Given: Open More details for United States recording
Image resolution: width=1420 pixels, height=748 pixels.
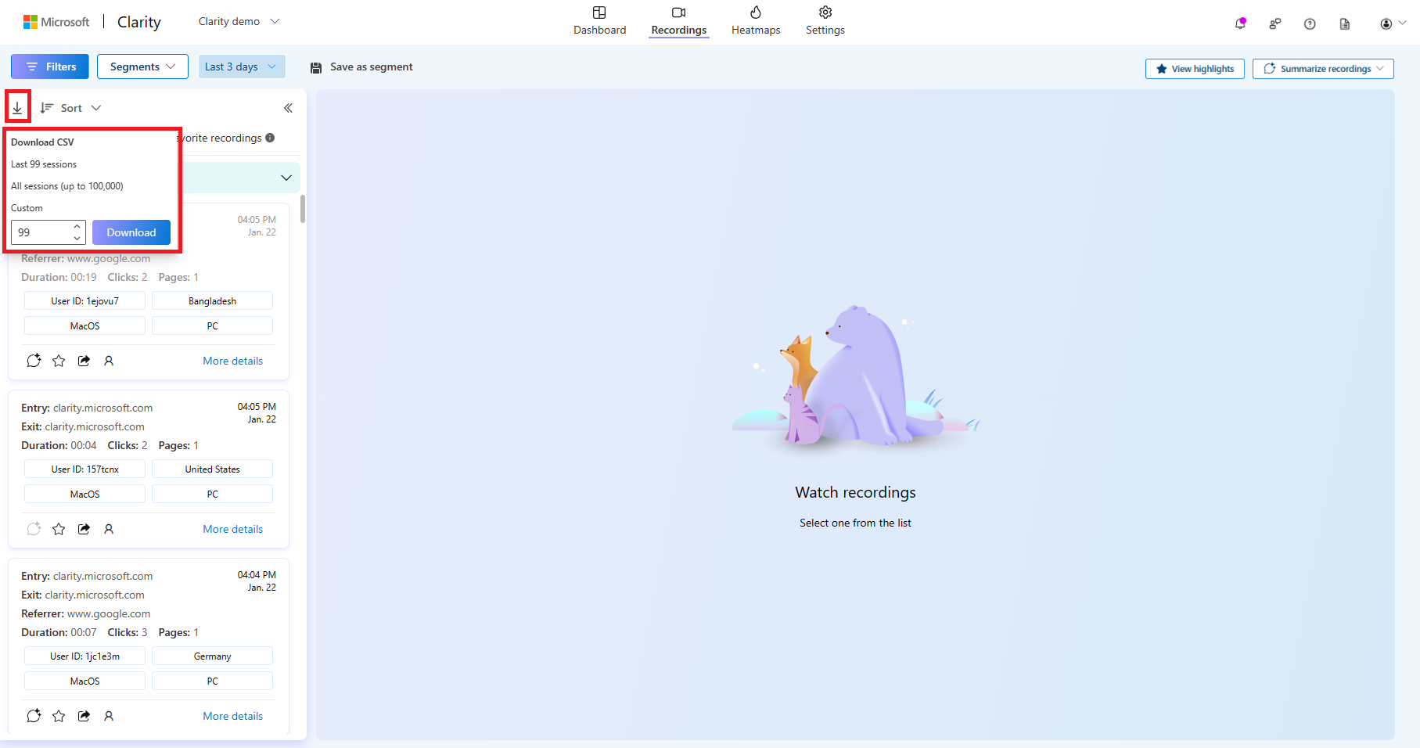Looking at the screenshot, I should click(233, 529).
